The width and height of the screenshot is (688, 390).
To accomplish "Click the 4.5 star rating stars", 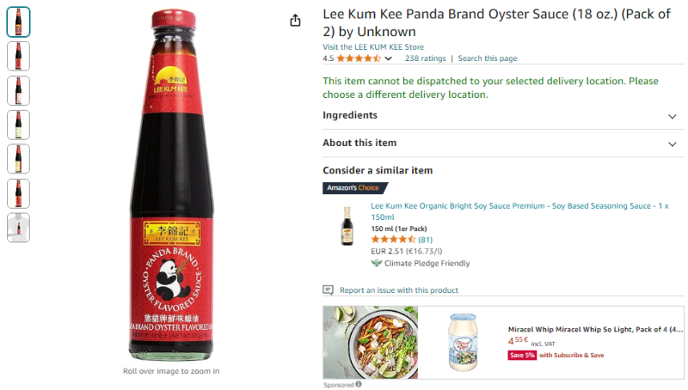I will (359, 58).
